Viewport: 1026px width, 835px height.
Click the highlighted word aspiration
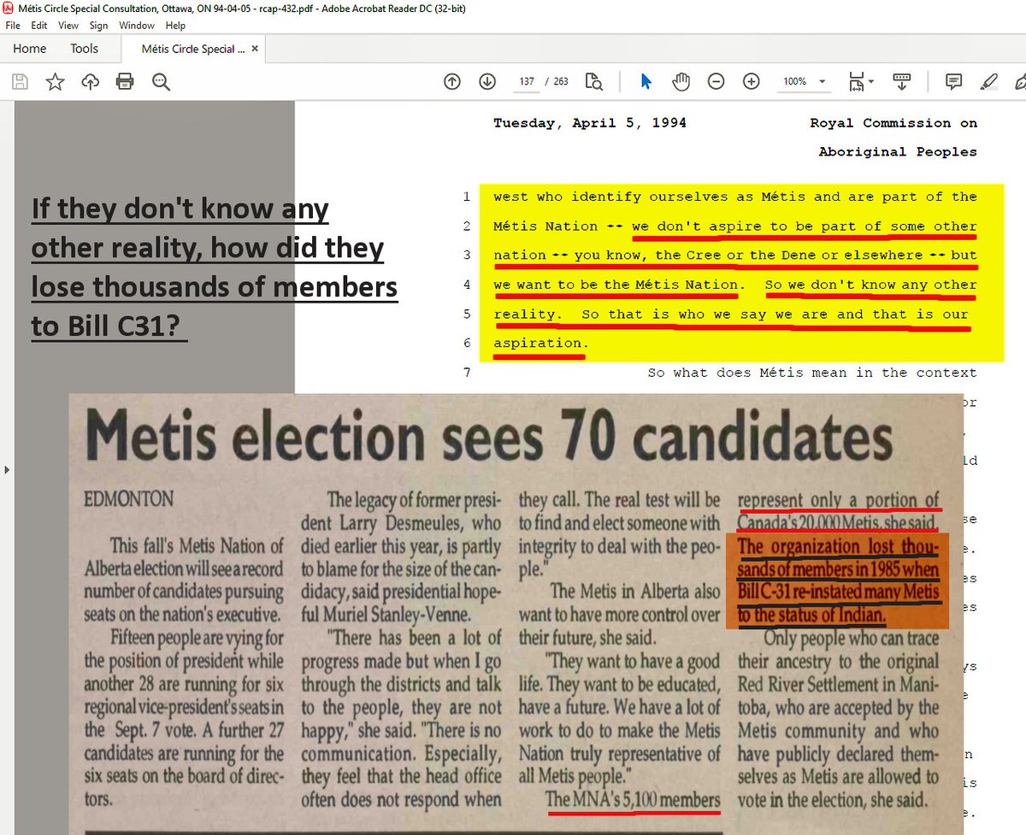pos(540,344)
